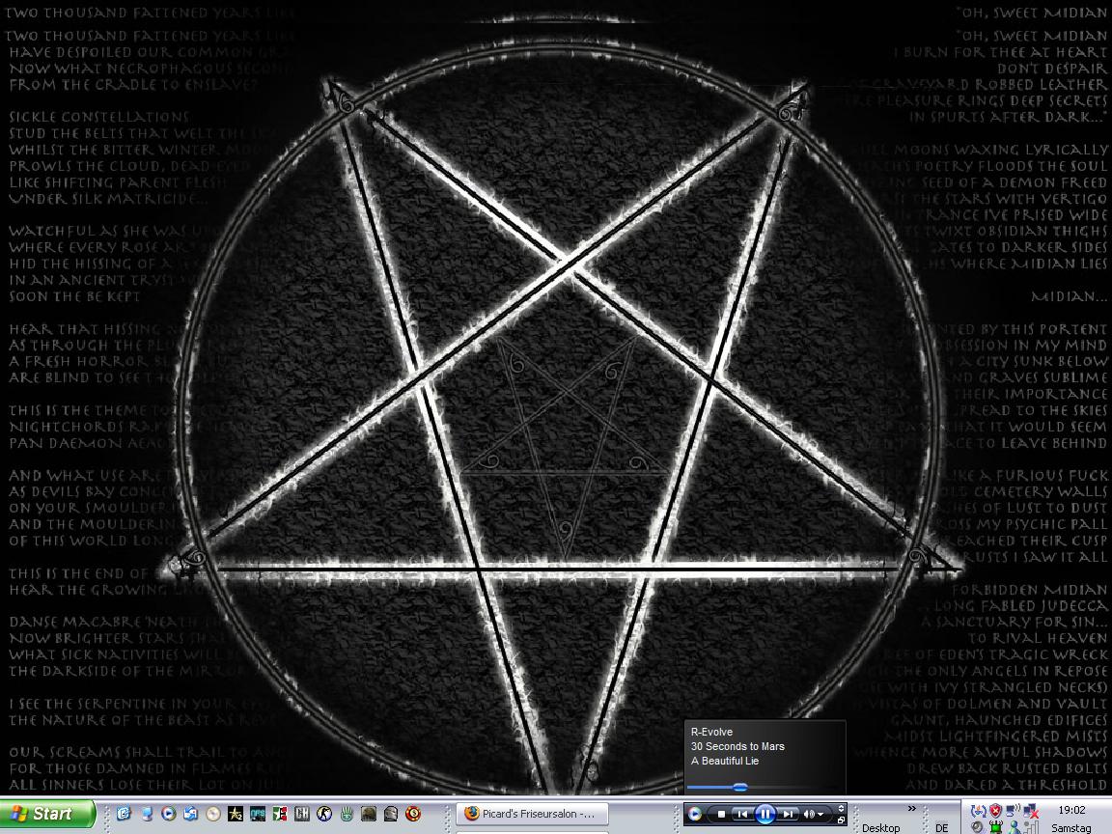
Task: Click the clock showing 19:02
Action: 1071,811
